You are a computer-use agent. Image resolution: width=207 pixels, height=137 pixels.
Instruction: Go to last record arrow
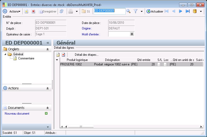tap(188, 11)
